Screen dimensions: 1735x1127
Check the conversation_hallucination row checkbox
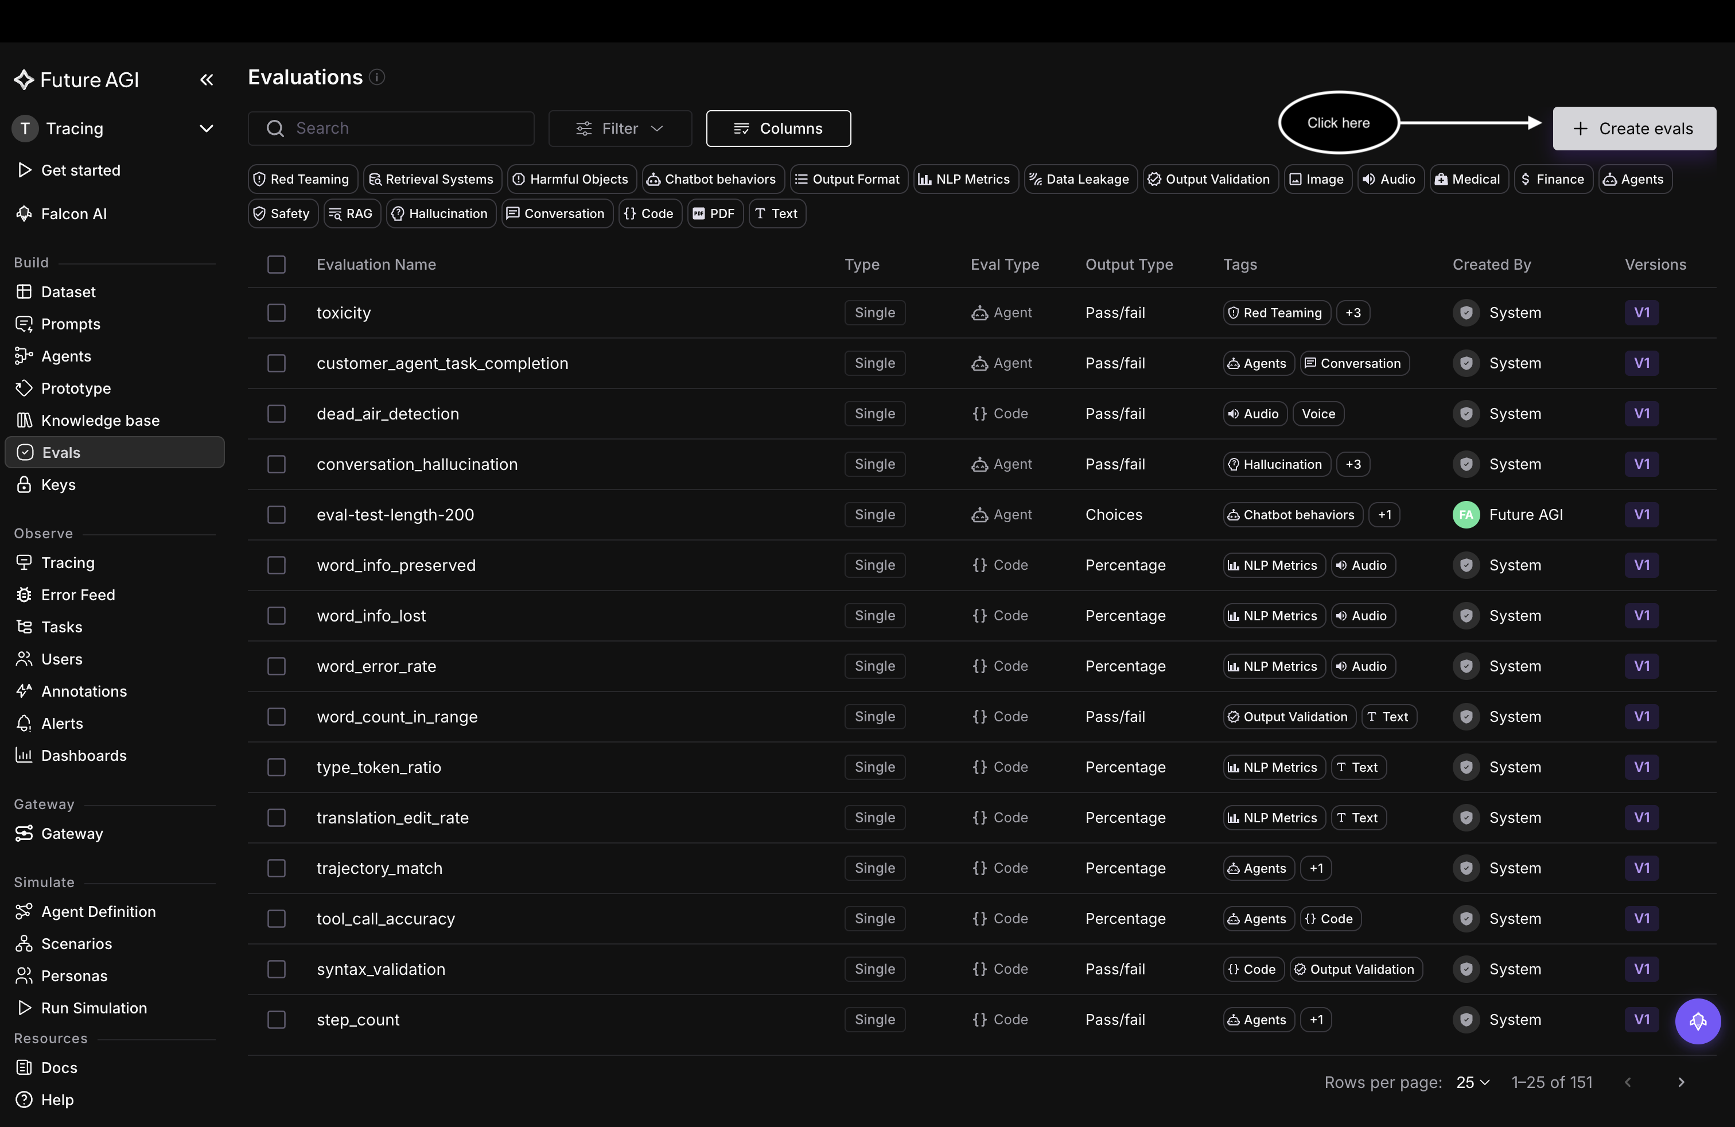(277, 464)
